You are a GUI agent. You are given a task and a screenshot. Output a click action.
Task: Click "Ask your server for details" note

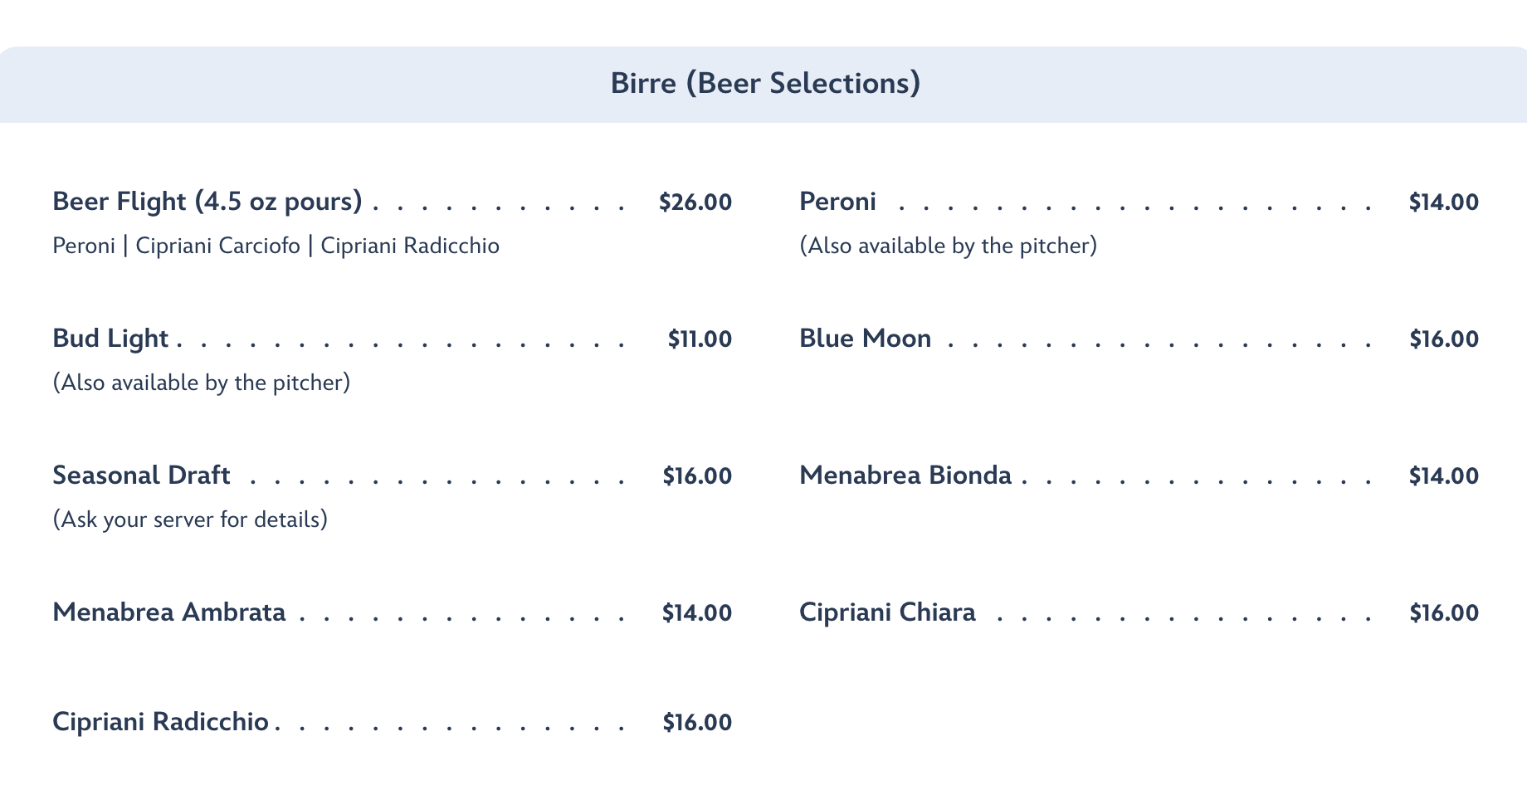click(190, 520)
